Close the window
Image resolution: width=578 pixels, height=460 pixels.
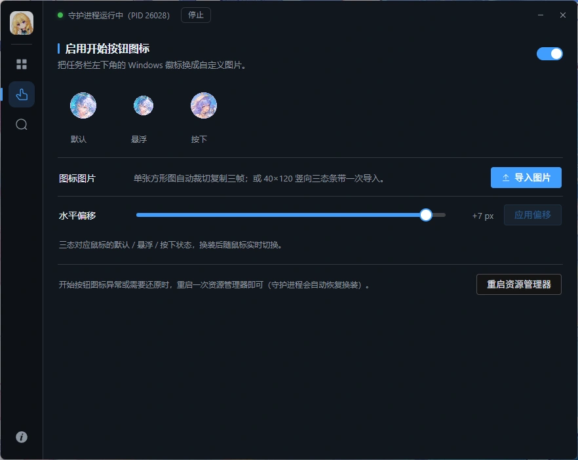point(562,15)
